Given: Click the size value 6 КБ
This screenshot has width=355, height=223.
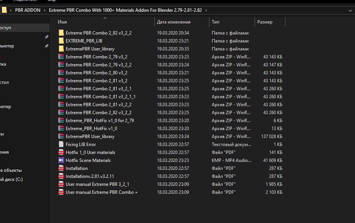Looking at the screenshot, I should 278,121.
